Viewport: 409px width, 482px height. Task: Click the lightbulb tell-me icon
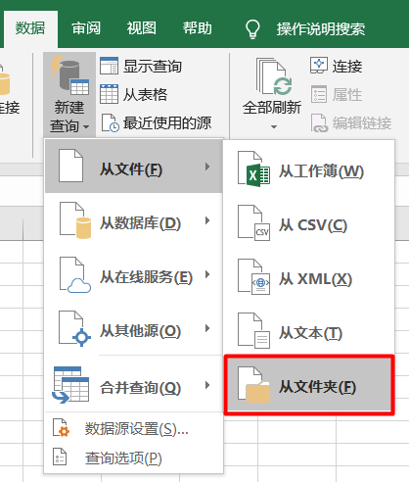tap(252, 28)
